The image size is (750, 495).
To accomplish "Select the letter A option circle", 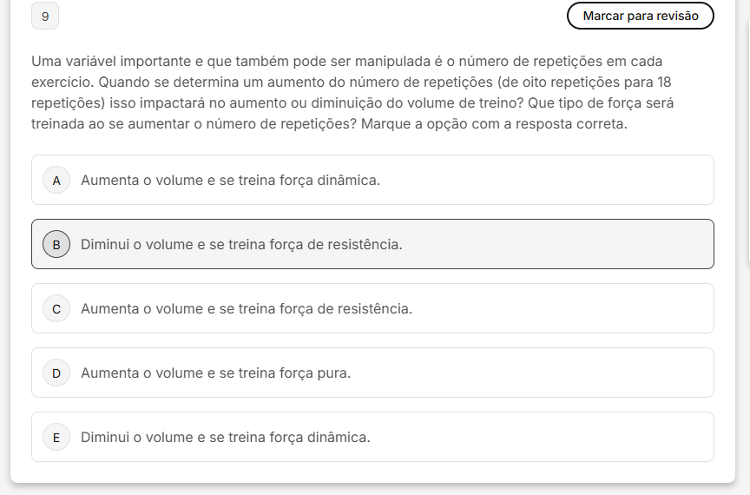I will 56,180.
